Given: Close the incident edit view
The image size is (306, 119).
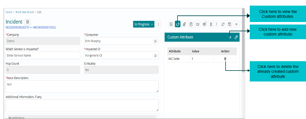Looking at the screenshot, I should click(x=237, y=24).
